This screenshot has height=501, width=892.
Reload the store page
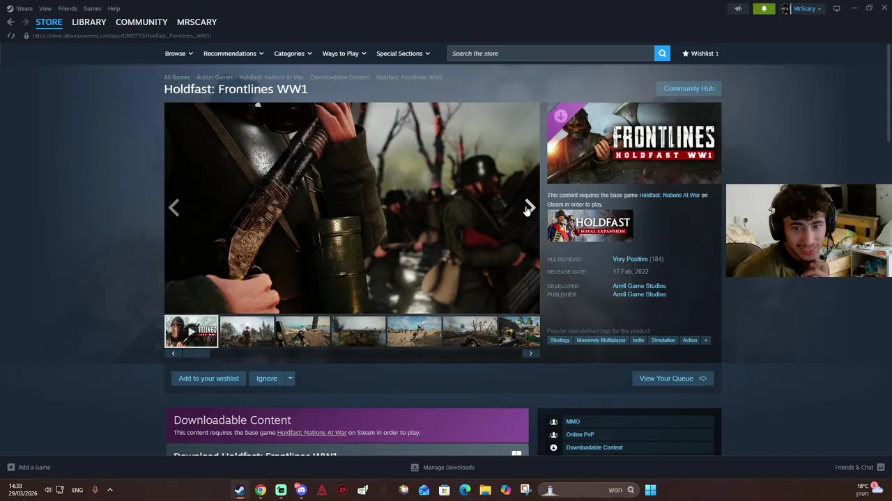coord(11,35)
